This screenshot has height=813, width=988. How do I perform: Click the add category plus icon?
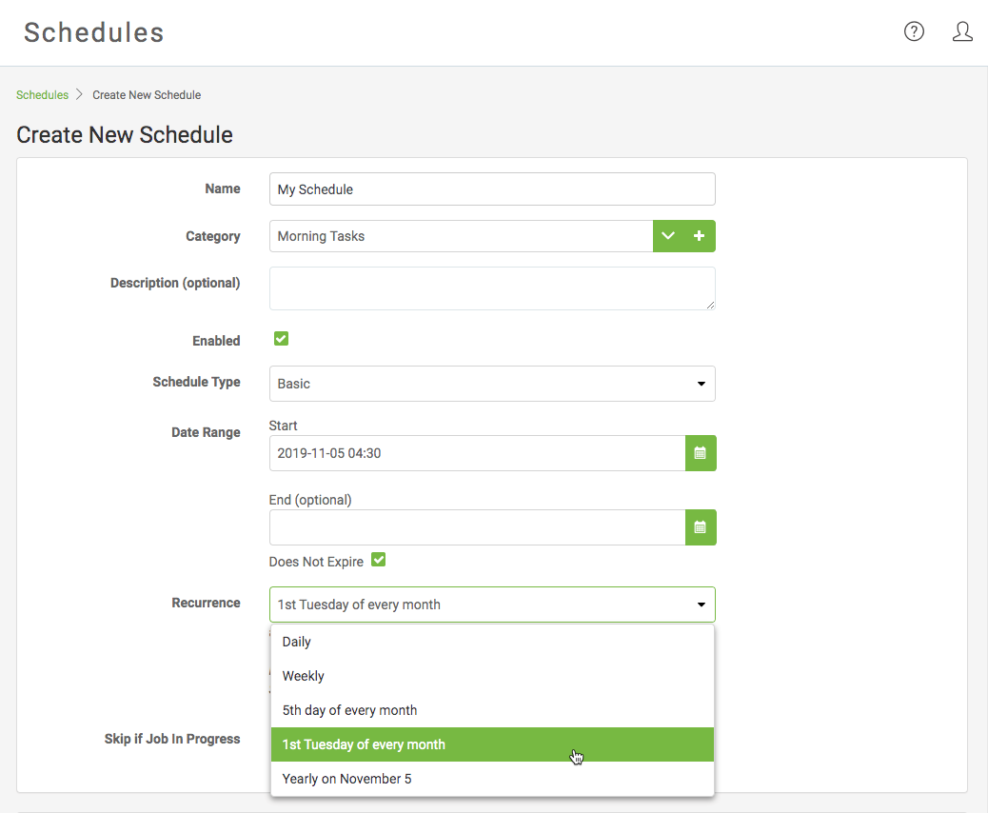[699, 236]
